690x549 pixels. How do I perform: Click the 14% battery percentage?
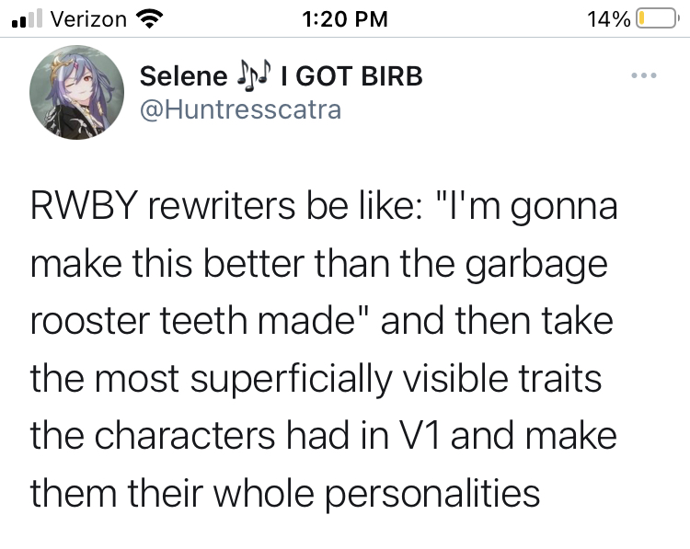(609, 19)
